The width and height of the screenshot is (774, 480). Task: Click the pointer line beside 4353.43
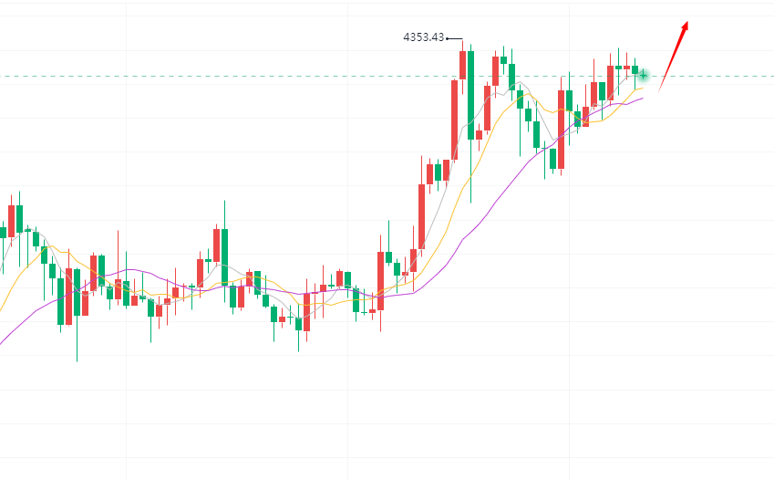click(x=454, y=38)
